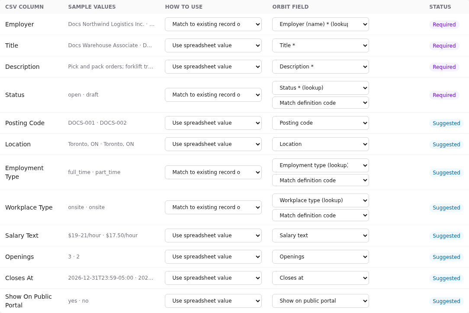Open the 'Description *' orbit field dropdown
This screenshot has width=469, height=313.
pos(320,67)
